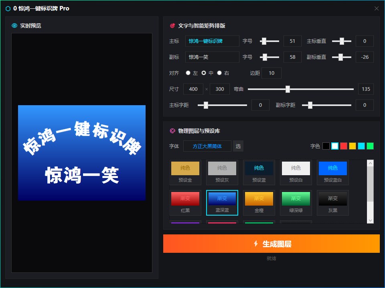Screen dimensions: 385x288
Task: Click the main title font size value 51
Action: (292, 41)
